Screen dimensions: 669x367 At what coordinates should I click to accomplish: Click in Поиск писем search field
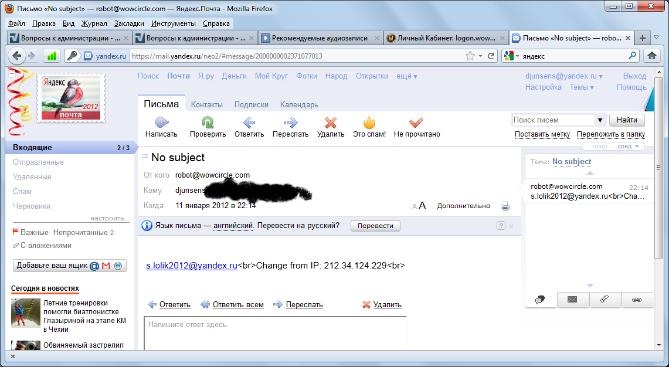coord(553,120)
